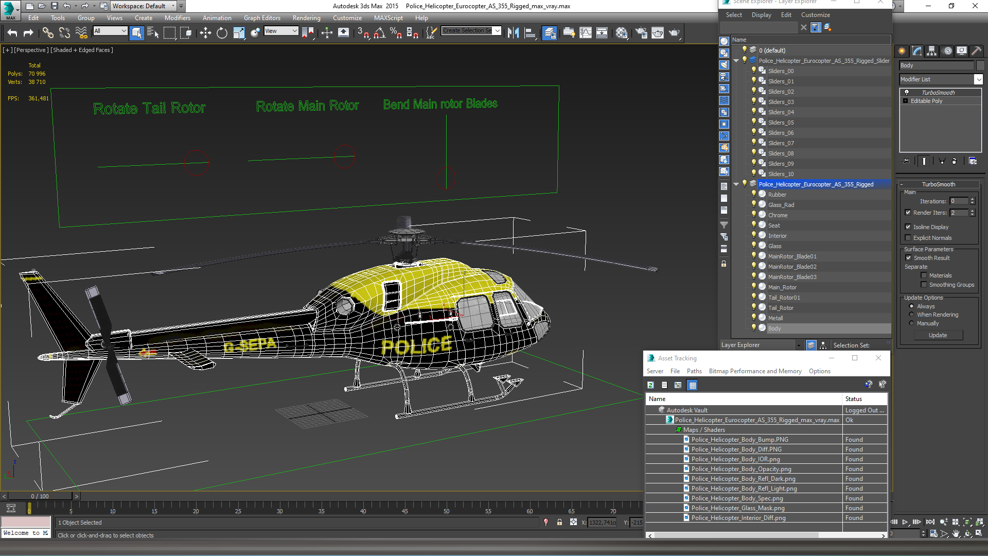Click the Update button in TurboSmooth

(x=938, y=335)
